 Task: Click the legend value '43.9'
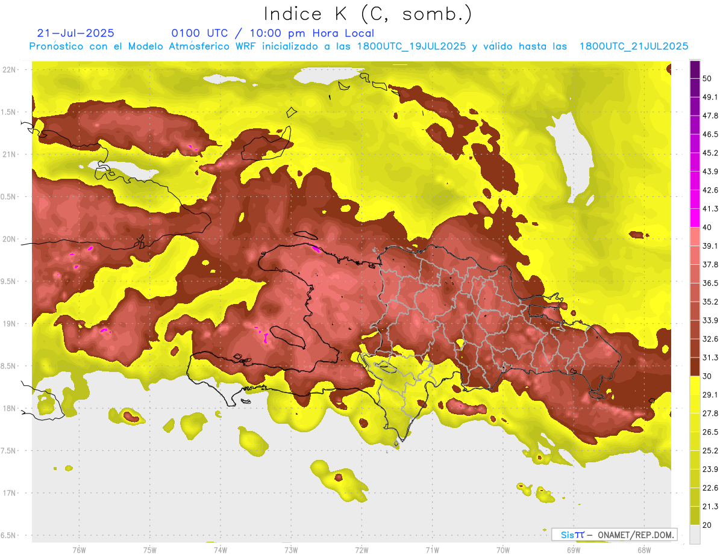click(x=710, y=172)
